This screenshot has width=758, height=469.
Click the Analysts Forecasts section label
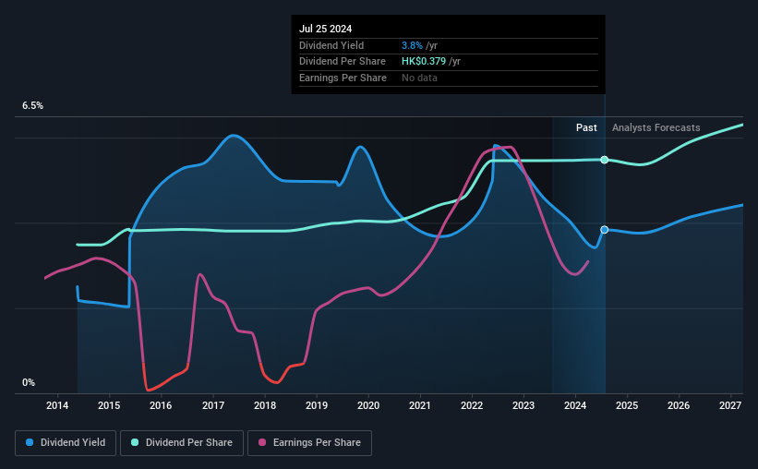(x=656, y=127)
